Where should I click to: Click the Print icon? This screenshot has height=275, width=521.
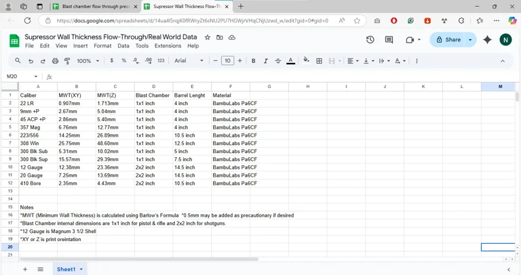click(x=55, y=61)
